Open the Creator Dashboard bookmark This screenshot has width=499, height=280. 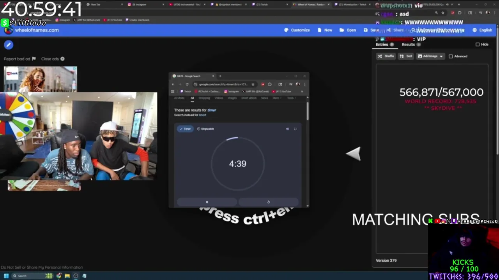pos(137,20)
